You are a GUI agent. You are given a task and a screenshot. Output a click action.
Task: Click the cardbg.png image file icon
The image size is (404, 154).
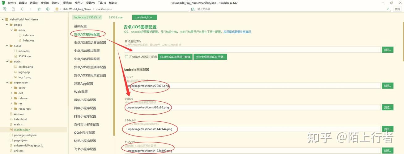(15, 67)
